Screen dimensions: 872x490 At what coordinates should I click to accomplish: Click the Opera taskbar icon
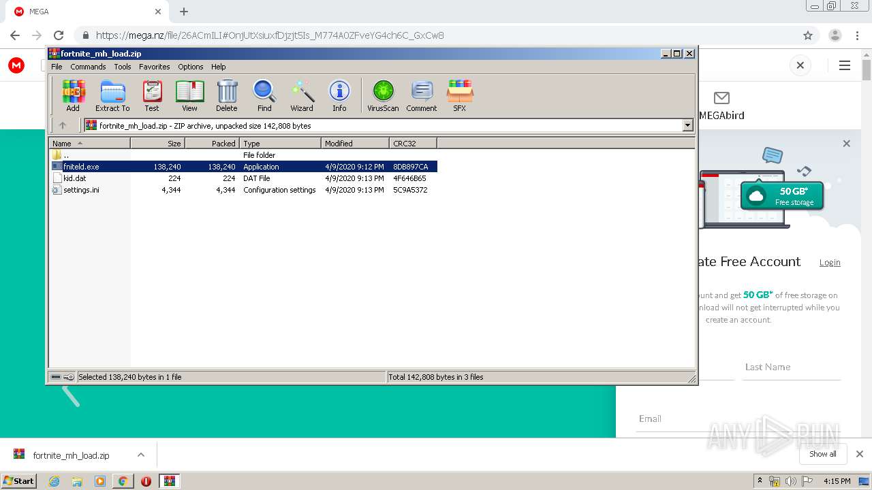pos(146,480)
